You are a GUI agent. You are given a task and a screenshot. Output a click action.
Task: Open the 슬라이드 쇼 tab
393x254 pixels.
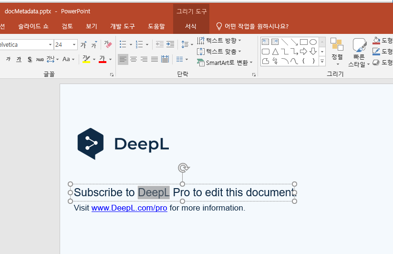coord(33,26)
